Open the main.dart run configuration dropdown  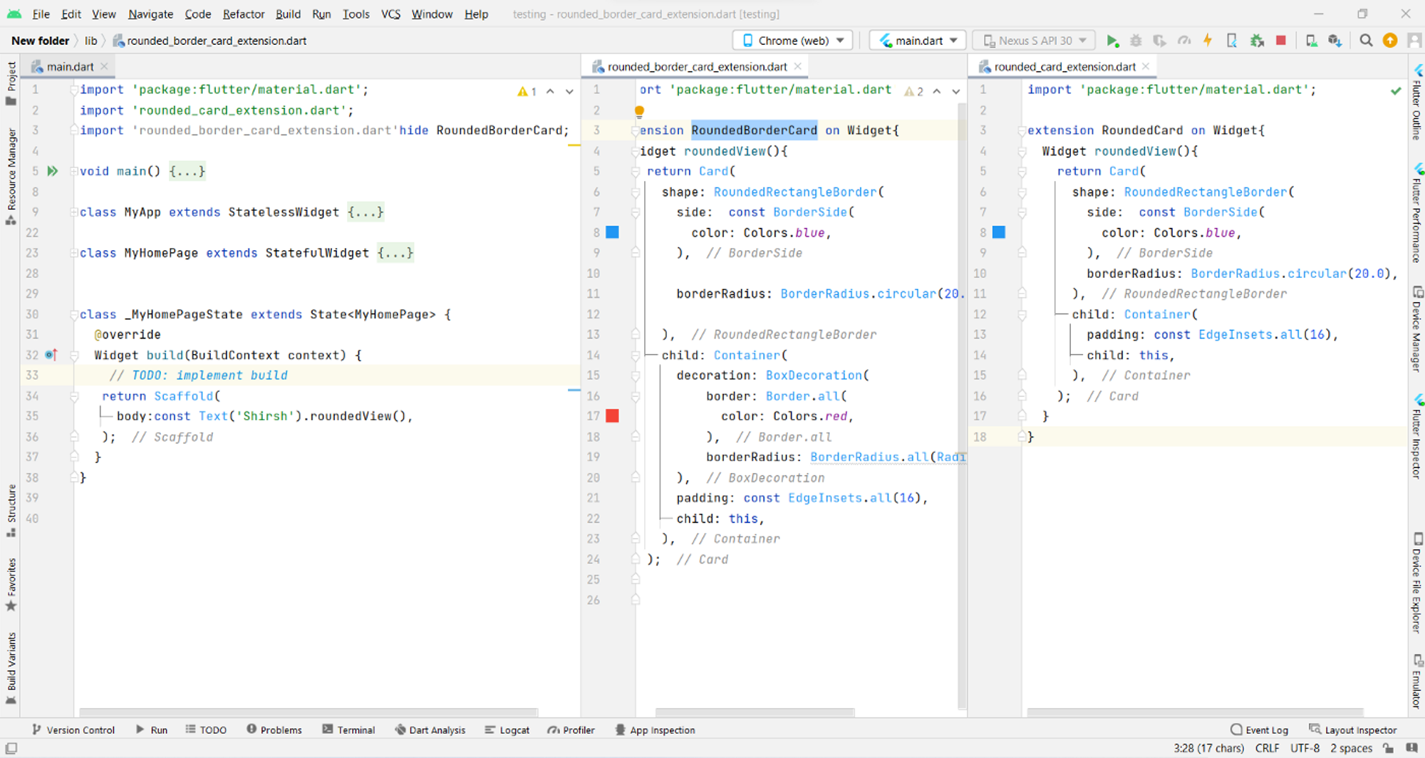point(918,41)
